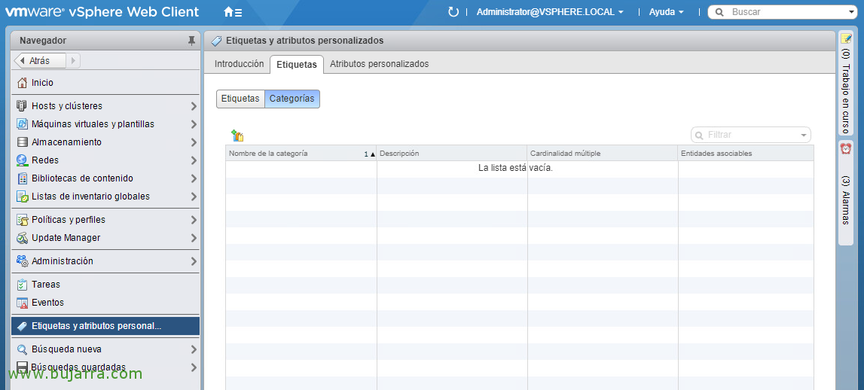Click the Inicio house icon
The width and height of the screenshot is (864, 390).
pos(22,83)
